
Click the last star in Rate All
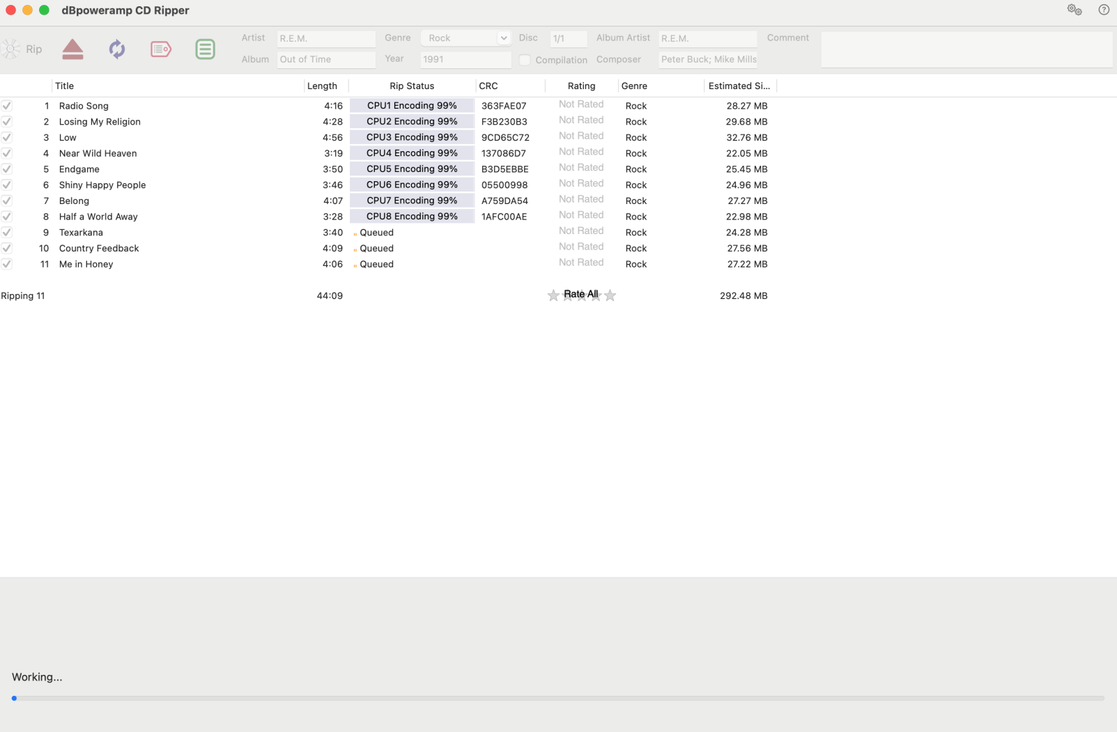pyautogui.click(x=610, y=295)
